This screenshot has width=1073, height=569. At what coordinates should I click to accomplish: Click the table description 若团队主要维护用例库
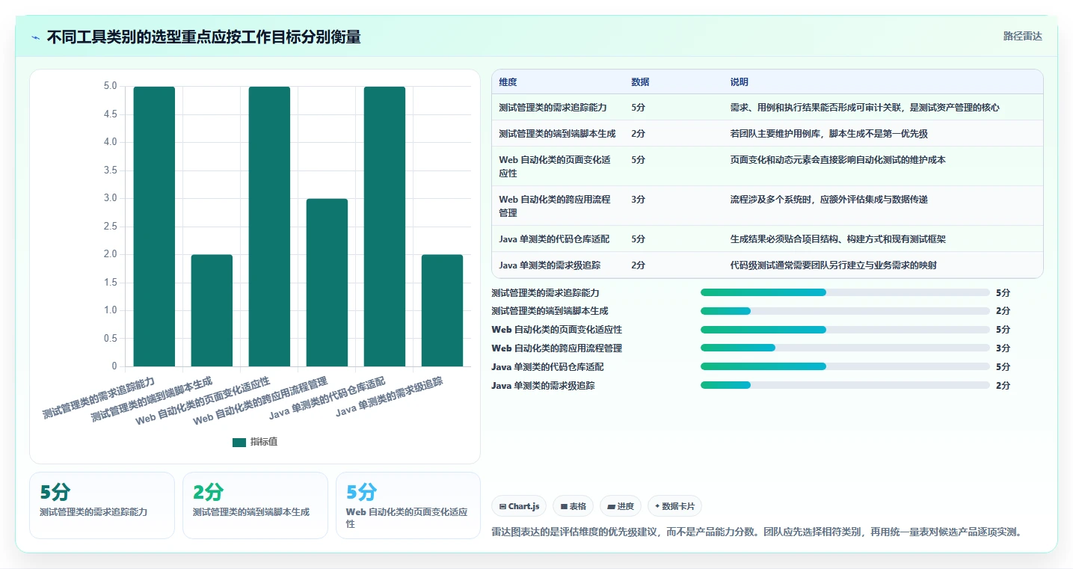[x=828, y=134]
